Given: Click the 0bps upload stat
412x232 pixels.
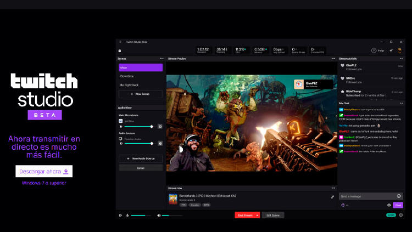Looking at the screenshot, I should point(279,50).
